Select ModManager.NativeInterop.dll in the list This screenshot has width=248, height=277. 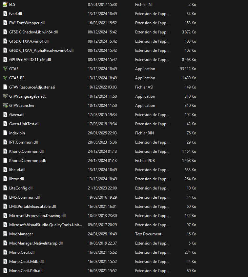(x=36, y=243)
